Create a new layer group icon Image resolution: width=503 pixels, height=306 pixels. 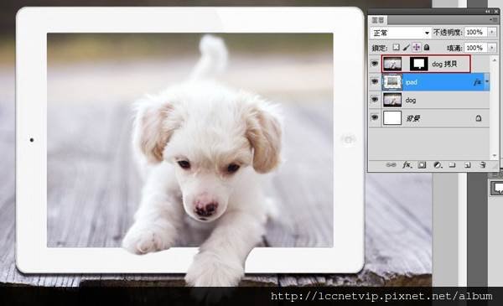pyautogui.click(x=453, y=165)
